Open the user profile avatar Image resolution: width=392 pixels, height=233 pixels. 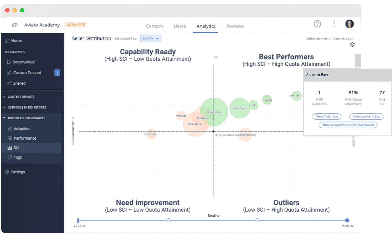click(x=349, y=24)
